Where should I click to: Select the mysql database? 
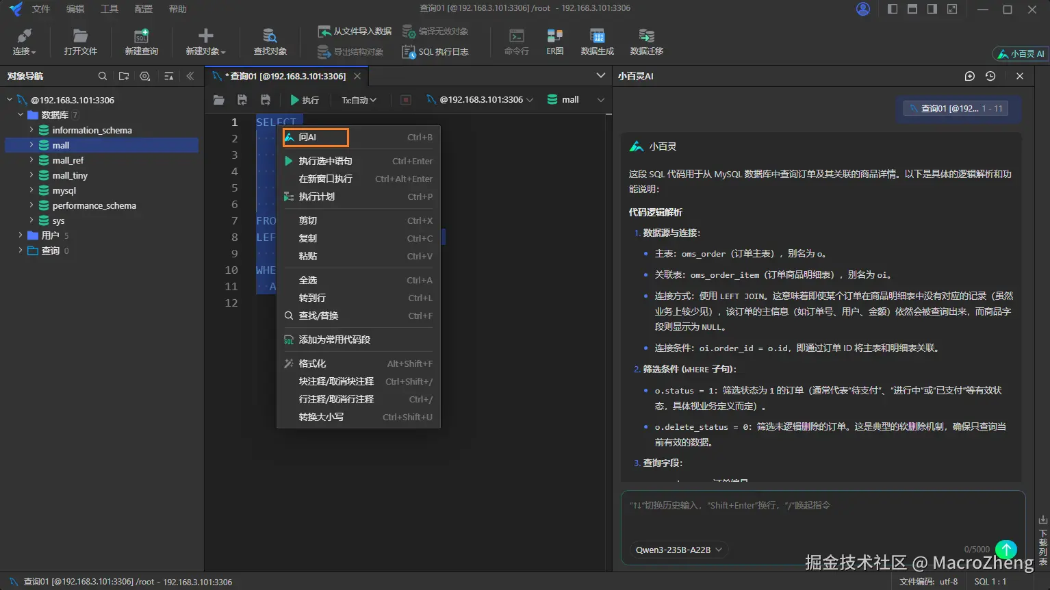pyautogui.click(x=64, y=190)
